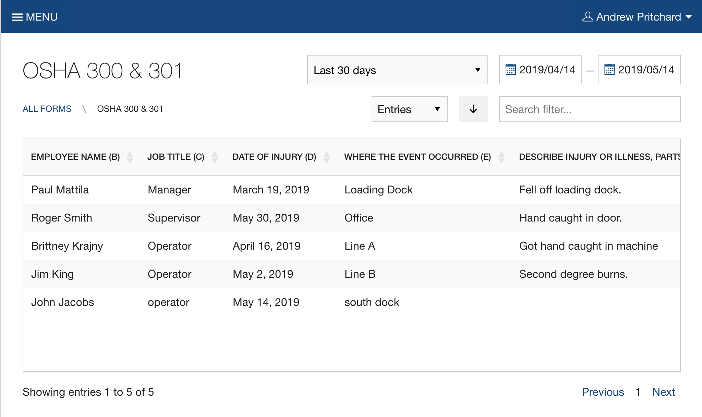Select page 1 in pagination
Viewport: 702px width, 417px height.
point(638,392)
